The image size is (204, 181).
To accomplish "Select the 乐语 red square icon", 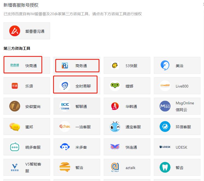I will (15, 86).
